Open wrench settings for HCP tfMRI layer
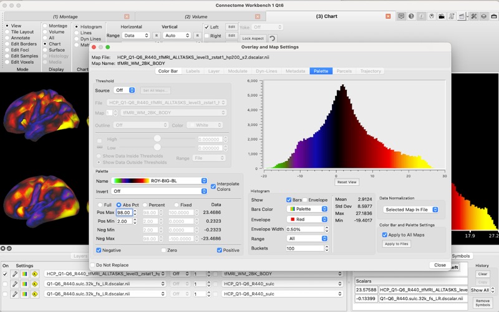This screenshot has height=312, width=499. tap(14, 274)
